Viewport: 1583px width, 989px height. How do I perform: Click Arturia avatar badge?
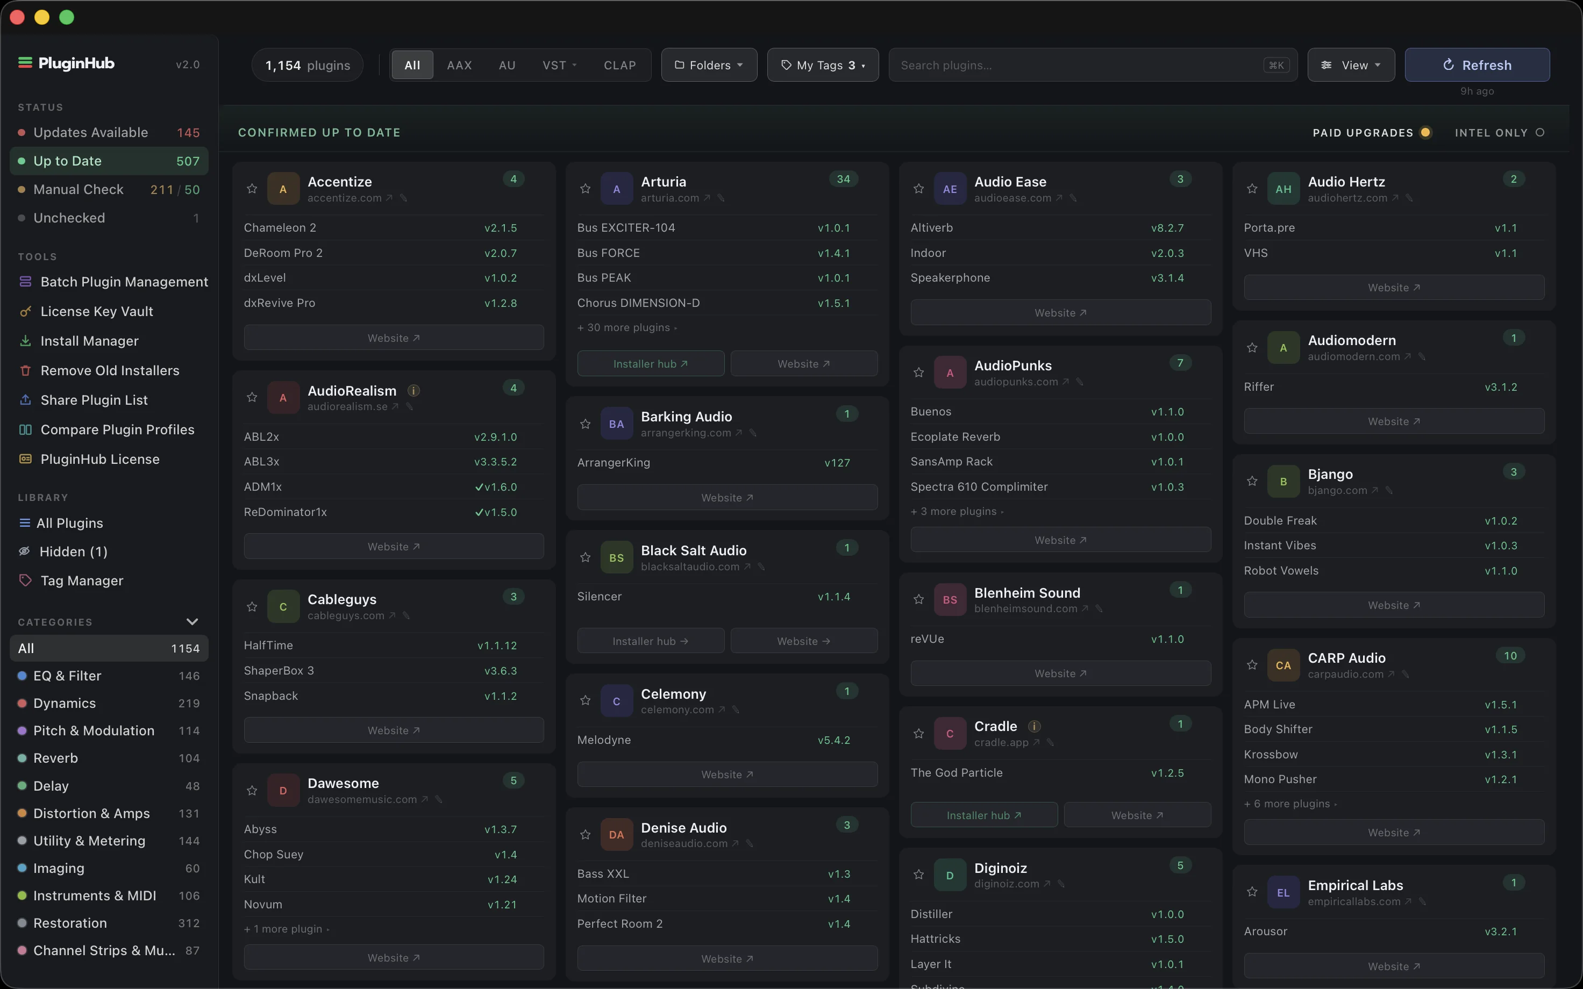click(x=616, y=189)
